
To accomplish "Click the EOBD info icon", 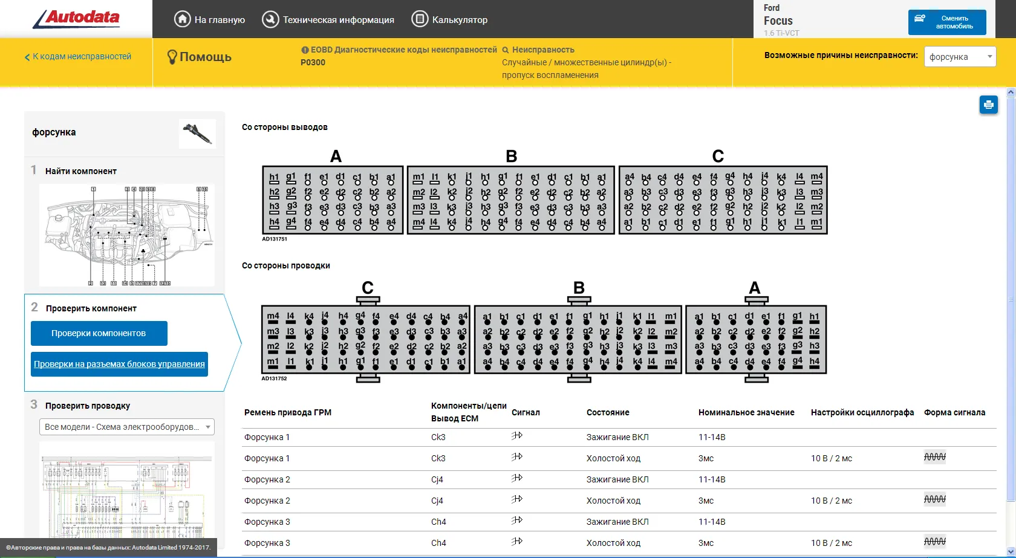I will (305, 50).
